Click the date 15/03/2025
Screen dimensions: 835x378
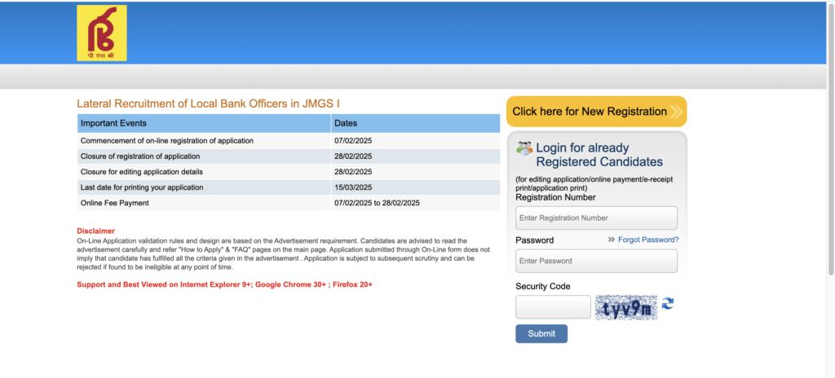click(x=353, y=187)
